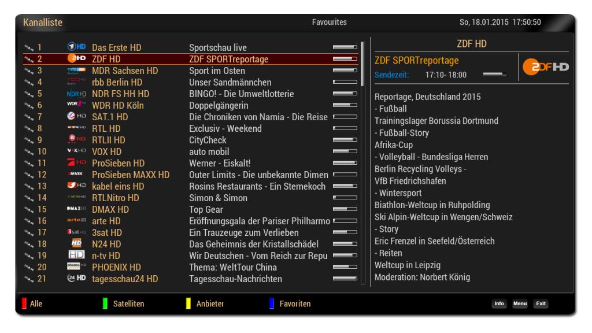The image size is (592, 333).
Task: Select channel name N24 HD
Action: point(106,245)
